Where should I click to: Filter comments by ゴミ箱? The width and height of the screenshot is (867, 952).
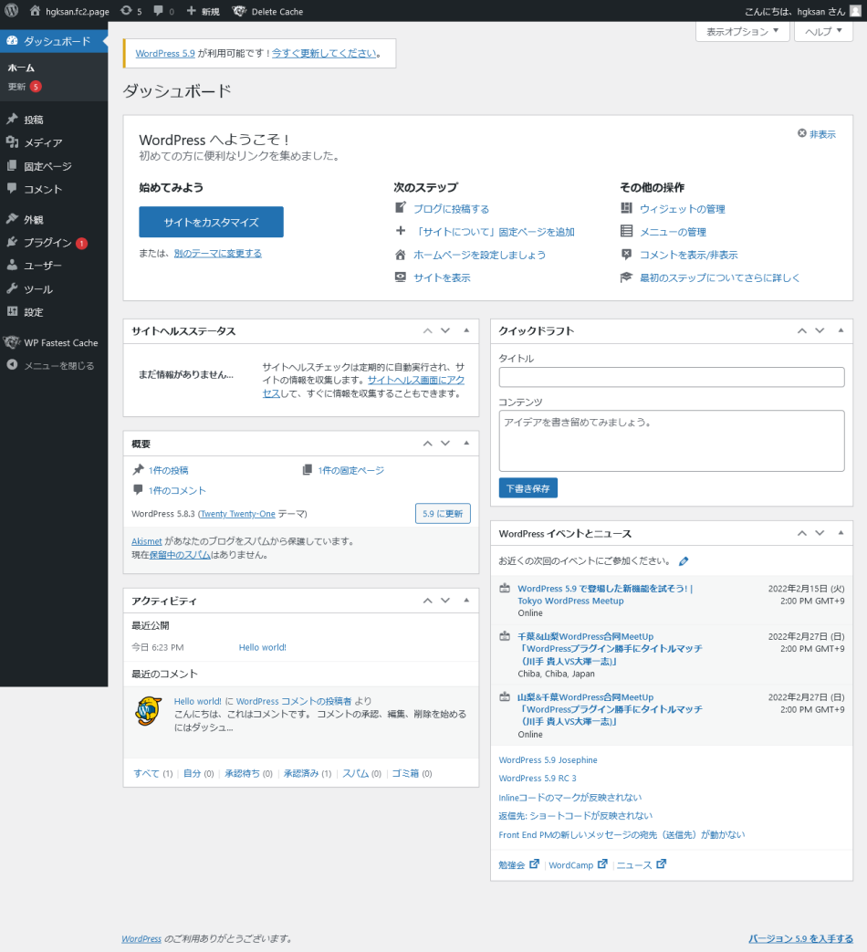click(405, 773)
